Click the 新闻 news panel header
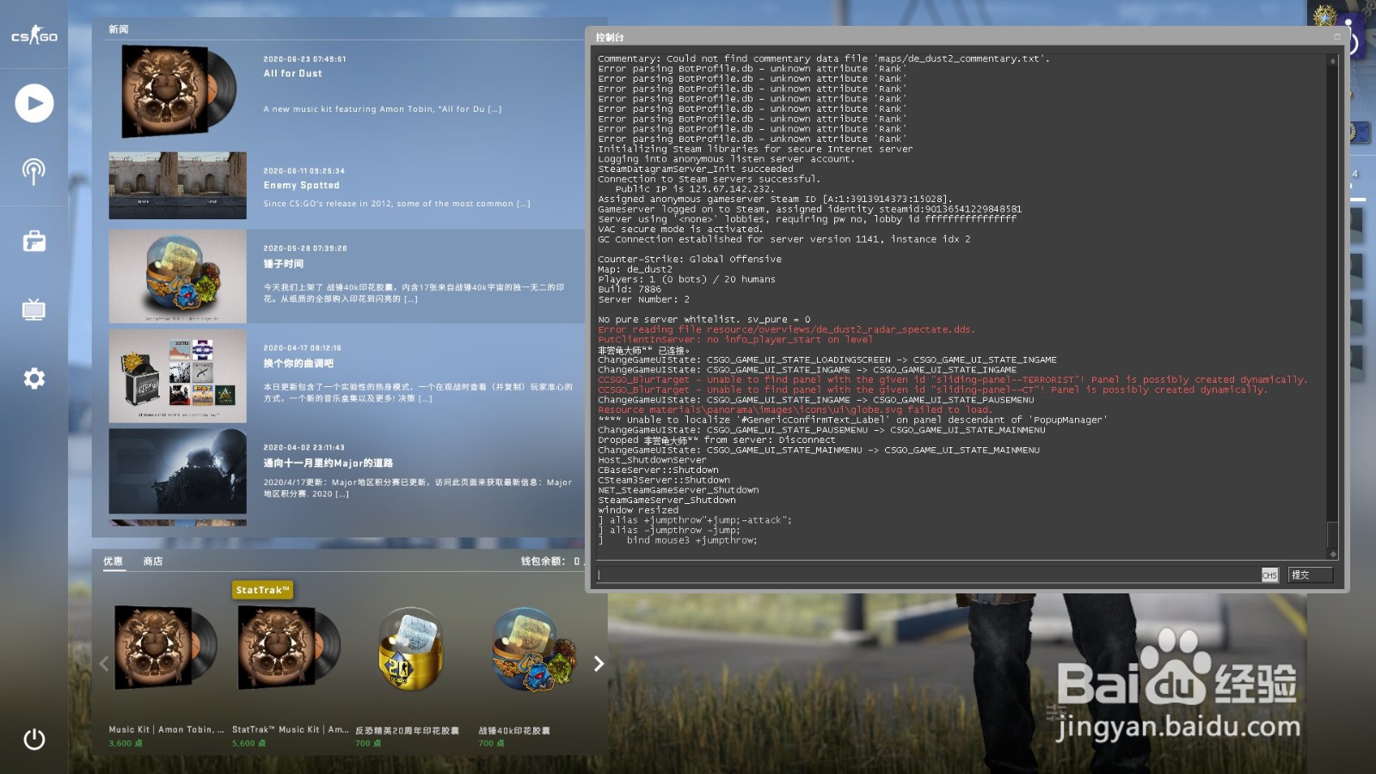 (119, 29)
